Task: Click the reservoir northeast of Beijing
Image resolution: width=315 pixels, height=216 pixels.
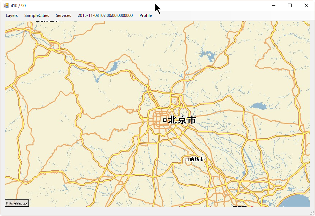Action: click(207, 56)
